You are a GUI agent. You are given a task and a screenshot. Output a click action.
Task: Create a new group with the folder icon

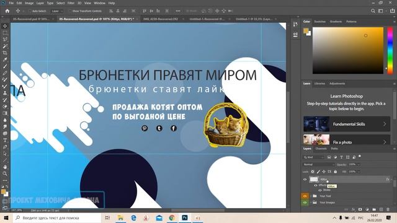coord(374,209)
